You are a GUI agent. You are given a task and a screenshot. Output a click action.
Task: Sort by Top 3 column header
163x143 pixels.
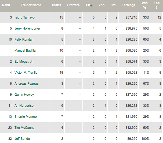click(x=157, y=5)
